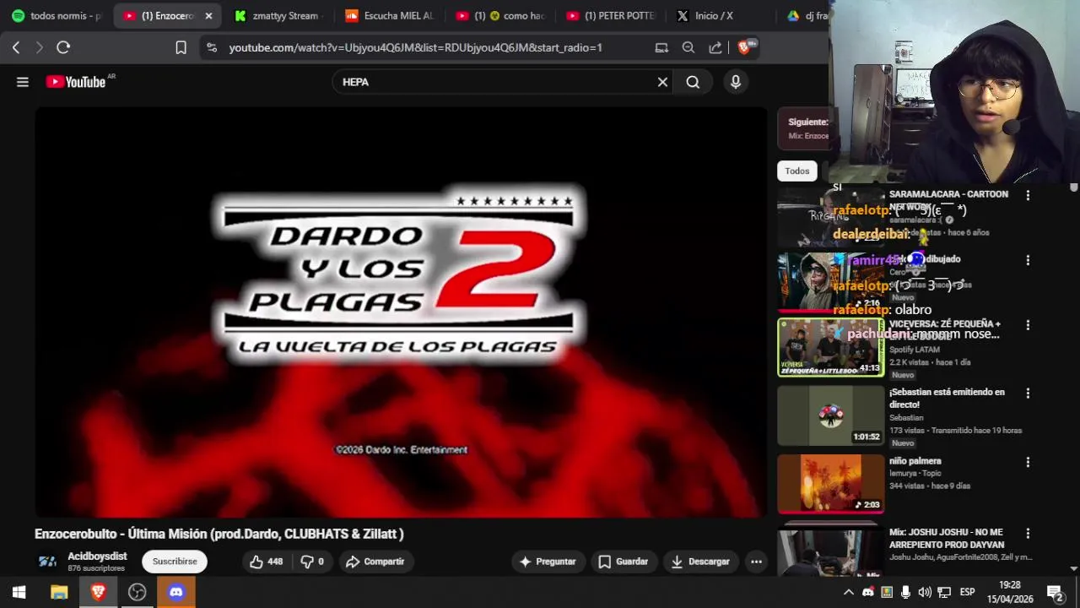Open volume control in system tray
Image resolution: width=1080 pixels, height=608 pixels.
pyautogui.click(x=925, y=592)
